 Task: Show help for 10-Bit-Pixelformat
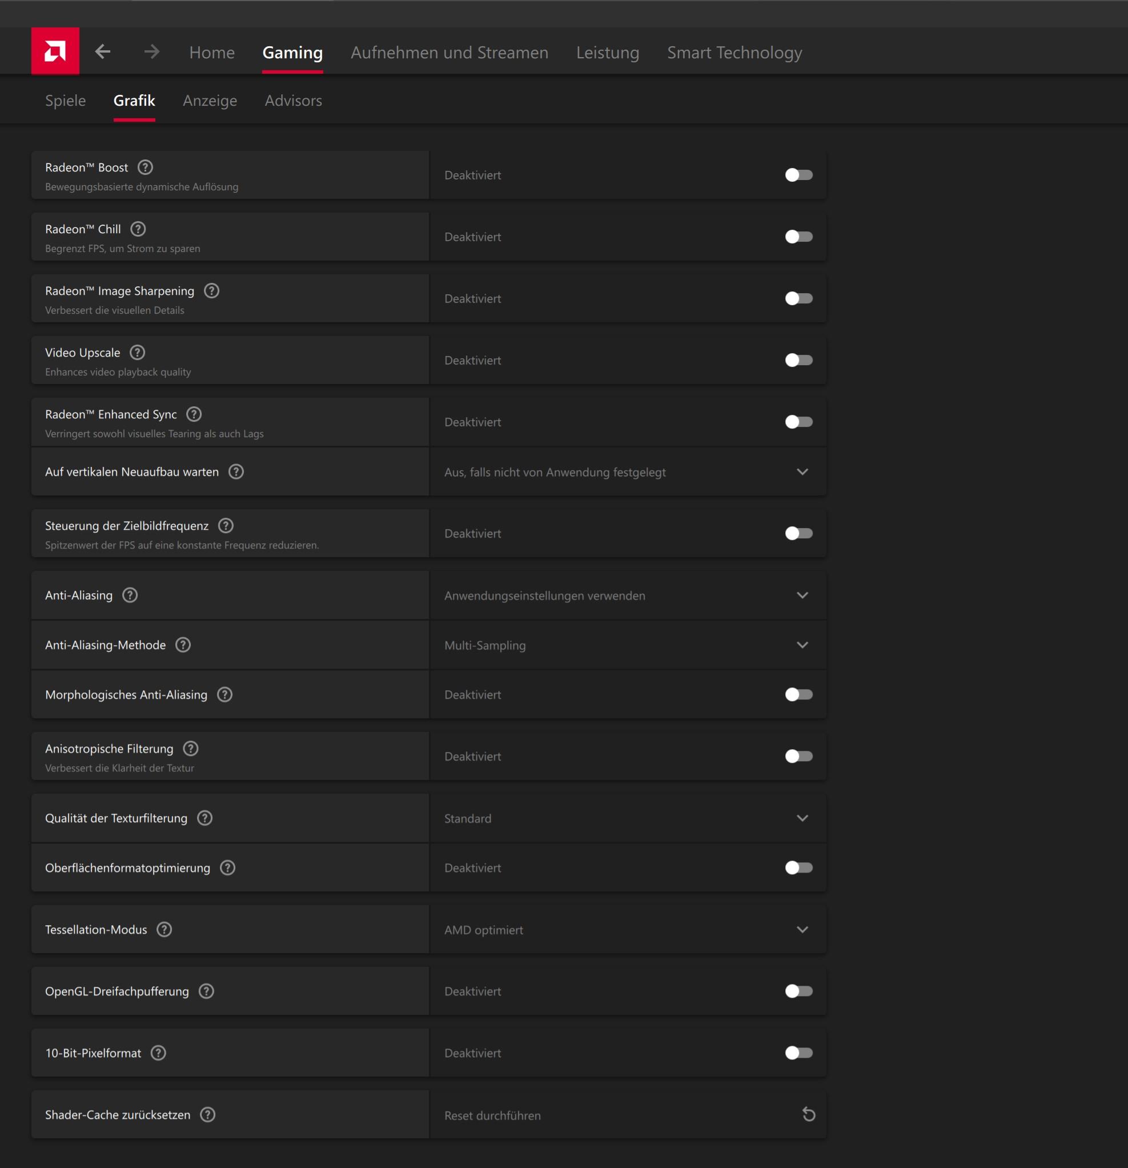(158, 1053)
